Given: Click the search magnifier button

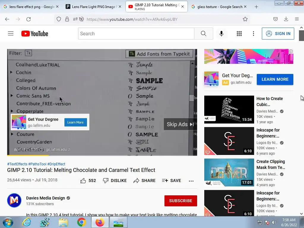Looking at the screenshot, I should coord(204,34).
